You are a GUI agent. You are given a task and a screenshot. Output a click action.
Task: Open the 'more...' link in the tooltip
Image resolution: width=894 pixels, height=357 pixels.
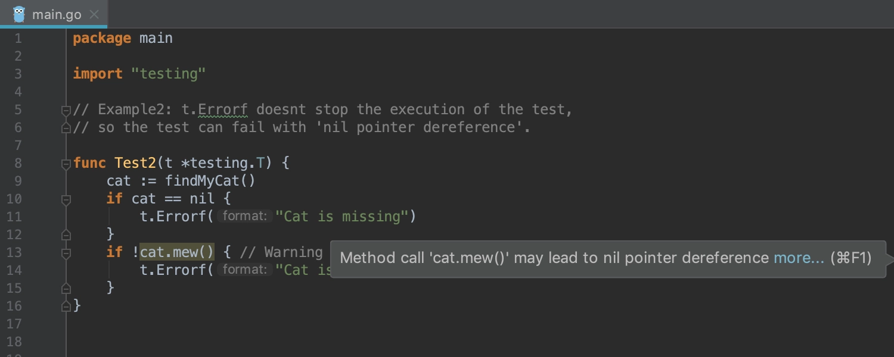[x=799, y=258]
